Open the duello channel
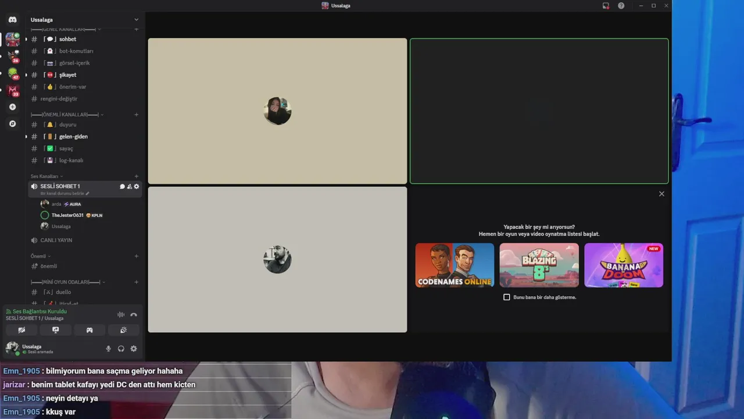Screen dimensions: 744x419 [x=85, y=292]
